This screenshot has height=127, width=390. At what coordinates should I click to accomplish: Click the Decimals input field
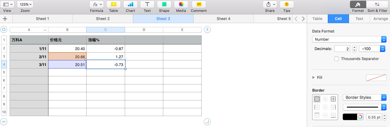tap(342, 49)
